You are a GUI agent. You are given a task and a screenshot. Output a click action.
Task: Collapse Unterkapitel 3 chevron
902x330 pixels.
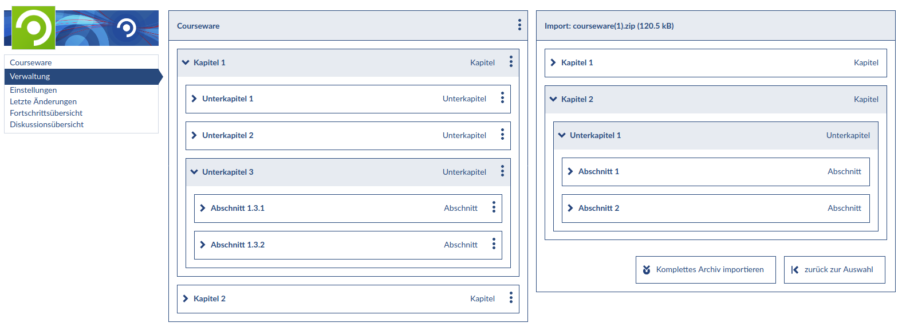tap(194, 172)
